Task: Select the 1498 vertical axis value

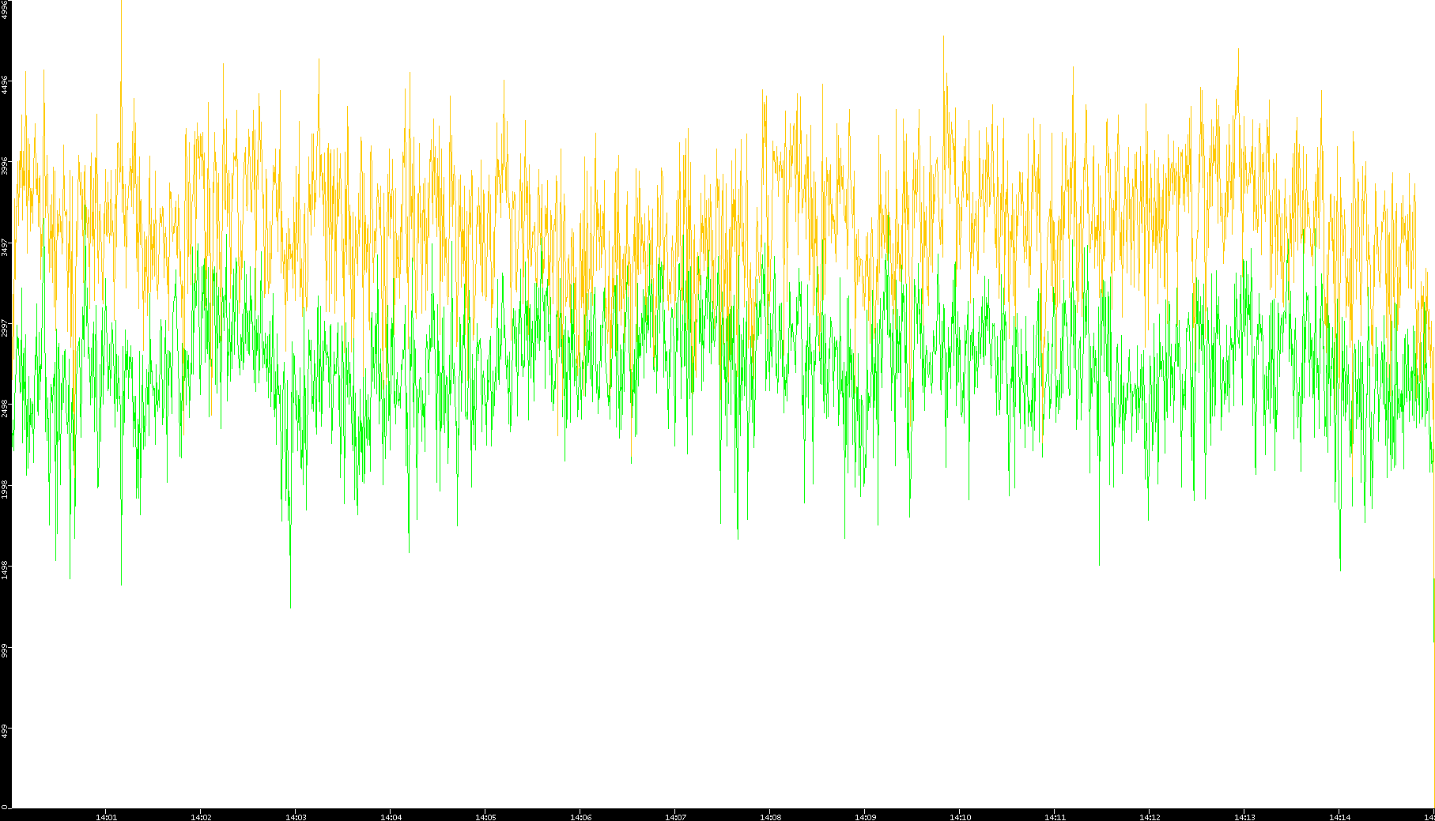Action: pyautogui.click(x=6, y=569)
